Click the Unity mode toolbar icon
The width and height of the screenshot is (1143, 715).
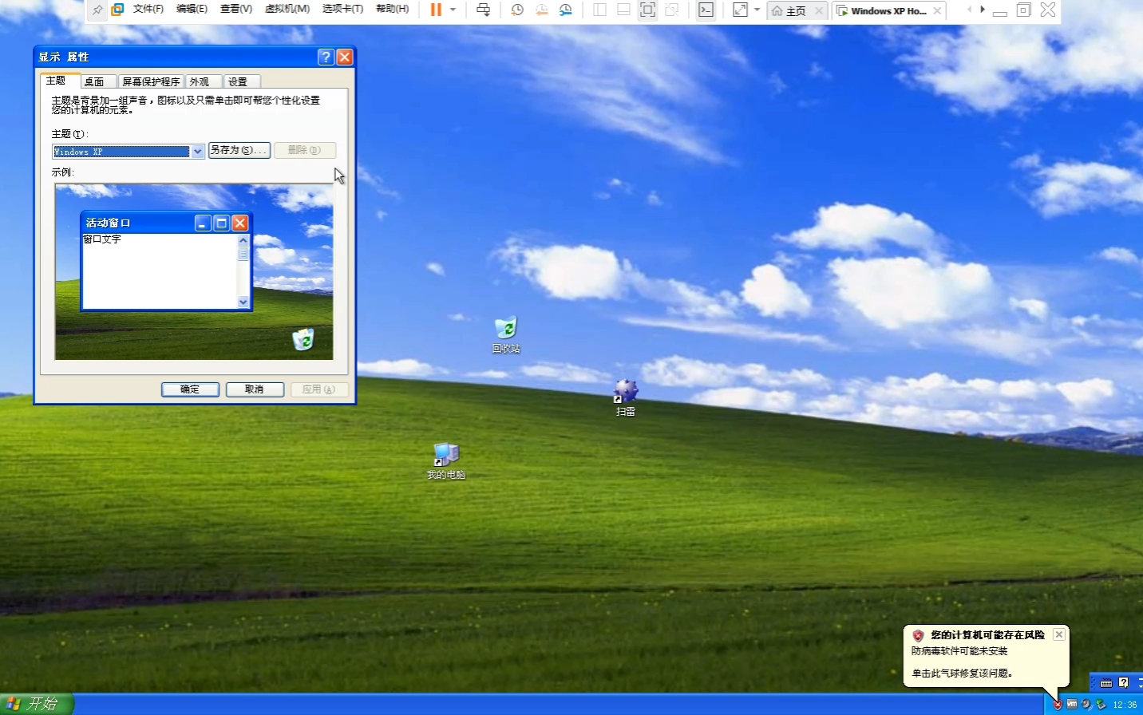point(672,10)
